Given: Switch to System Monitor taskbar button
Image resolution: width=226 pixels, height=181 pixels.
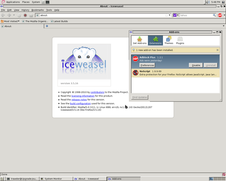Looking at the screenshot, I should coord(56,179).
